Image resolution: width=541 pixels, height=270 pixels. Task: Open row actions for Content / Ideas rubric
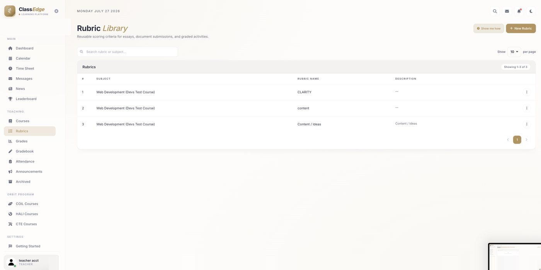[x=527, y=124]
